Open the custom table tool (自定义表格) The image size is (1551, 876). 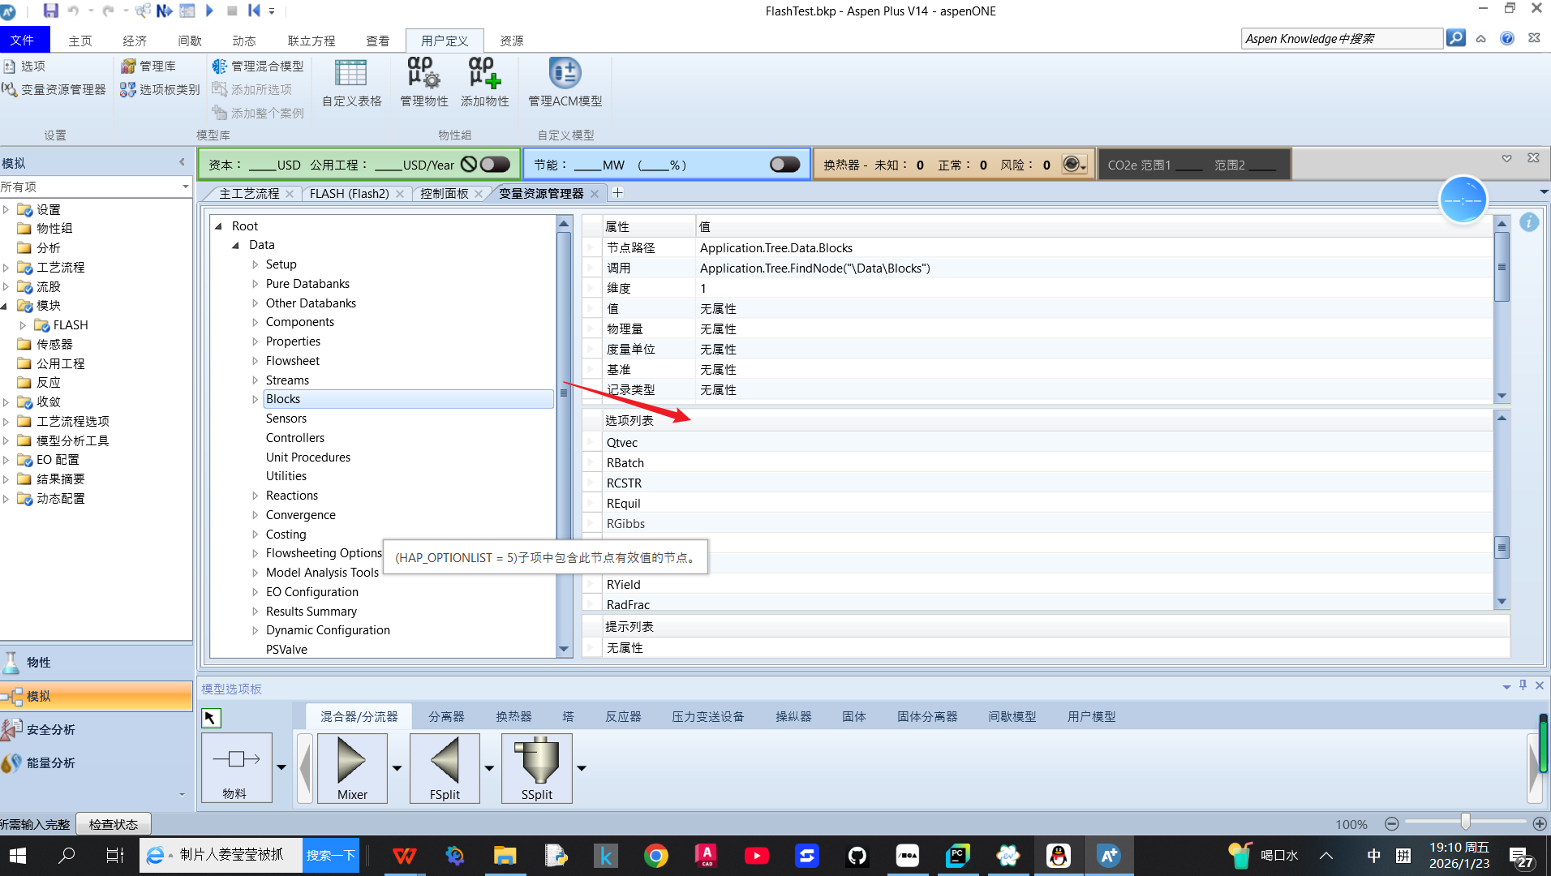(351, 83)
